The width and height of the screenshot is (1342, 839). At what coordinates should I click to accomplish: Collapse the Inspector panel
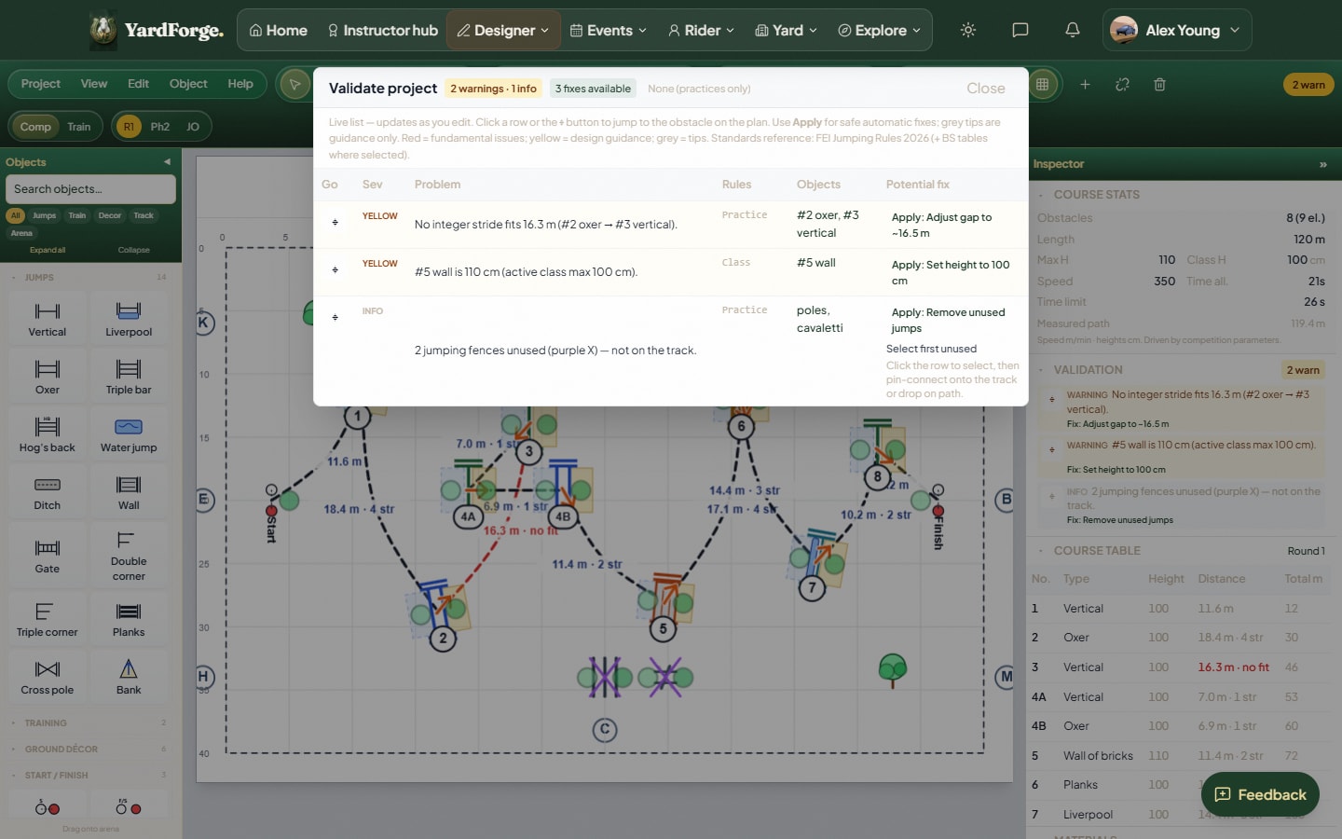click(1322, 164)
